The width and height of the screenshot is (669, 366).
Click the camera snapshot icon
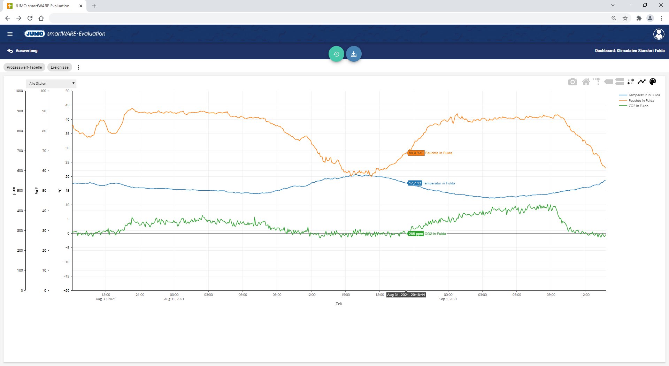(x=572, y=82)
